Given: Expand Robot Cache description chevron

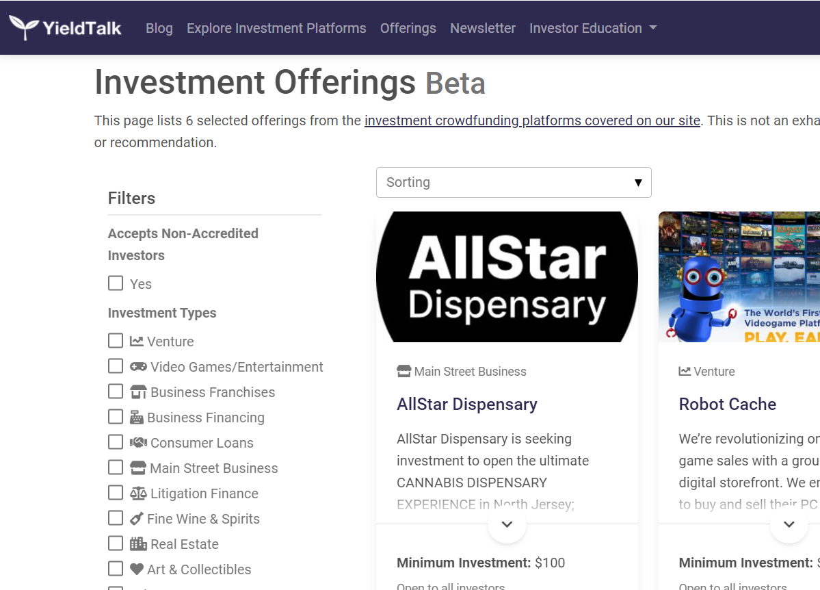Looking at the screenshot, I should click(789, 524).
